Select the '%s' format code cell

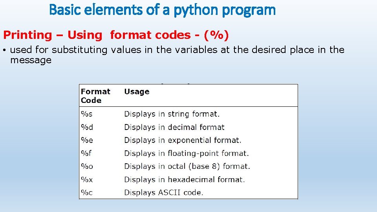point(86,114)
